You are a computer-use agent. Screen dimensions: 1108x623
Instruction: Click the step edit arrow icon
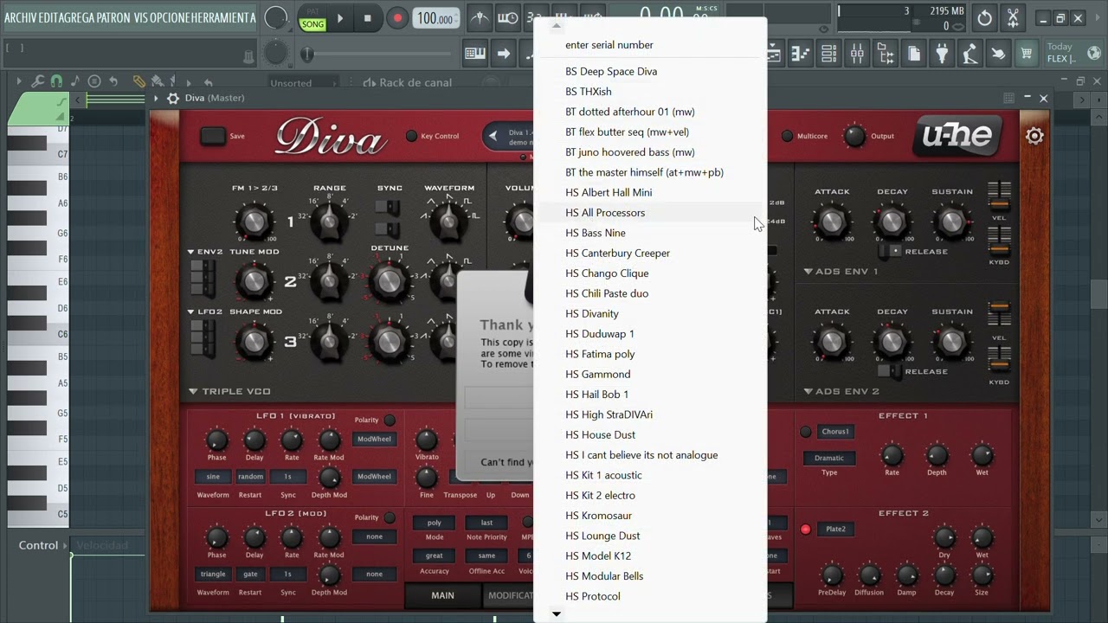[504, 54]
